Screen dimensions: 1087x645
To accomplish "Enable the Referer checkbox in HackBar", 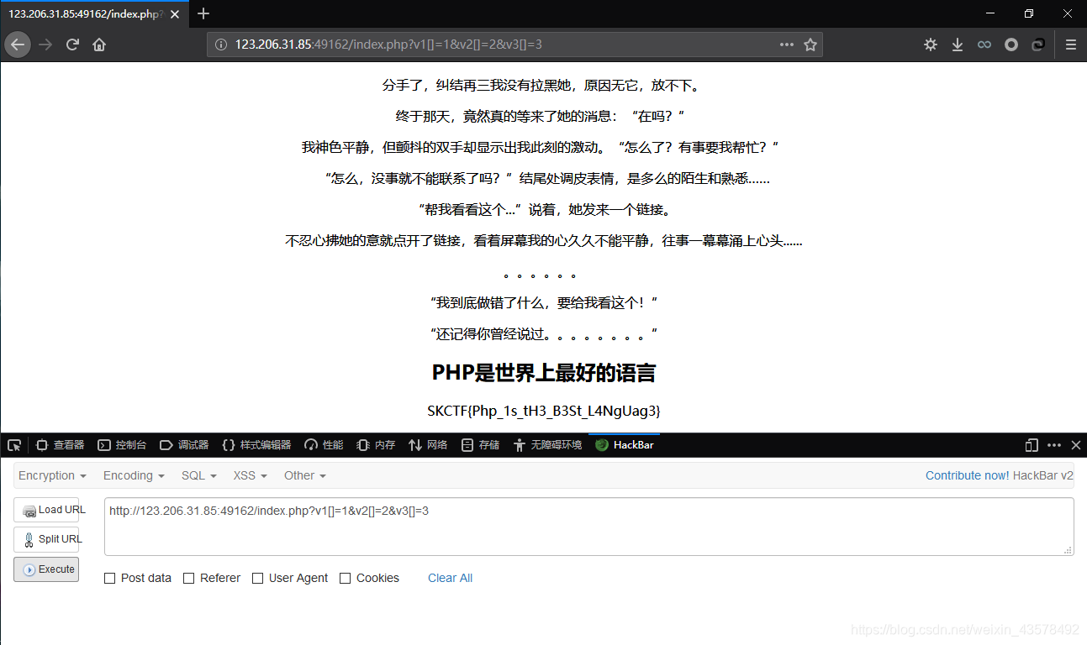I will [188, 578].
